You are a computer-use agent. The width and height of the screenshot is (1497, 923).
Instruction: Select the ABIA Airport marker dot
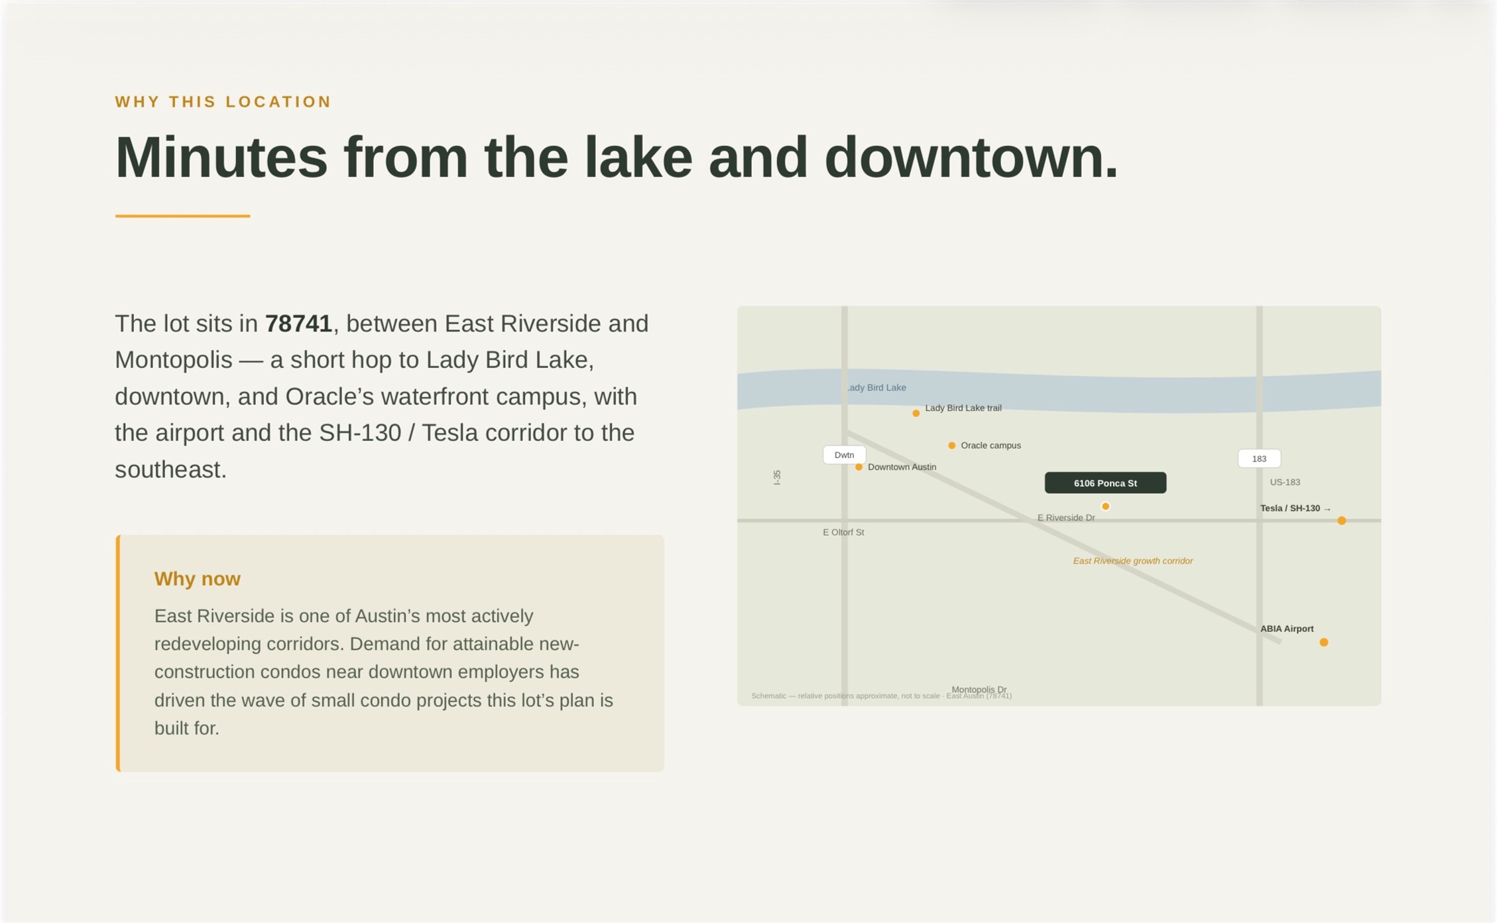coord(1323,642)
